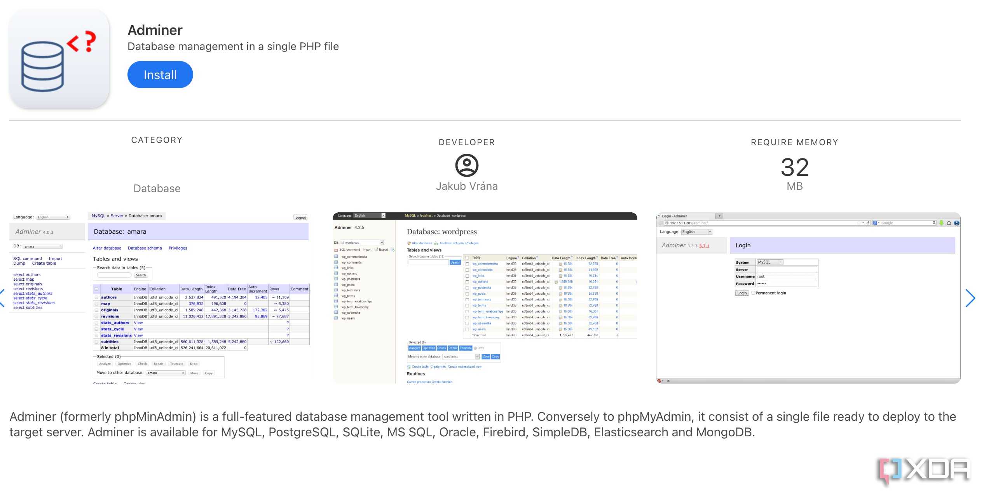Click the Adminer database app icon
Screen dimensions: 984x500
pos(59,59)
